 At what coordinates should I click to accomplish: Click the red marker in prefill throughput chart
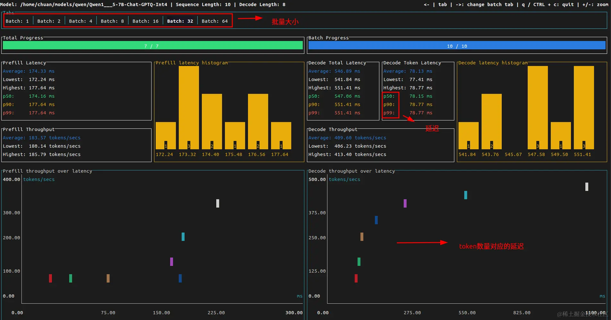tap(50, 278)
